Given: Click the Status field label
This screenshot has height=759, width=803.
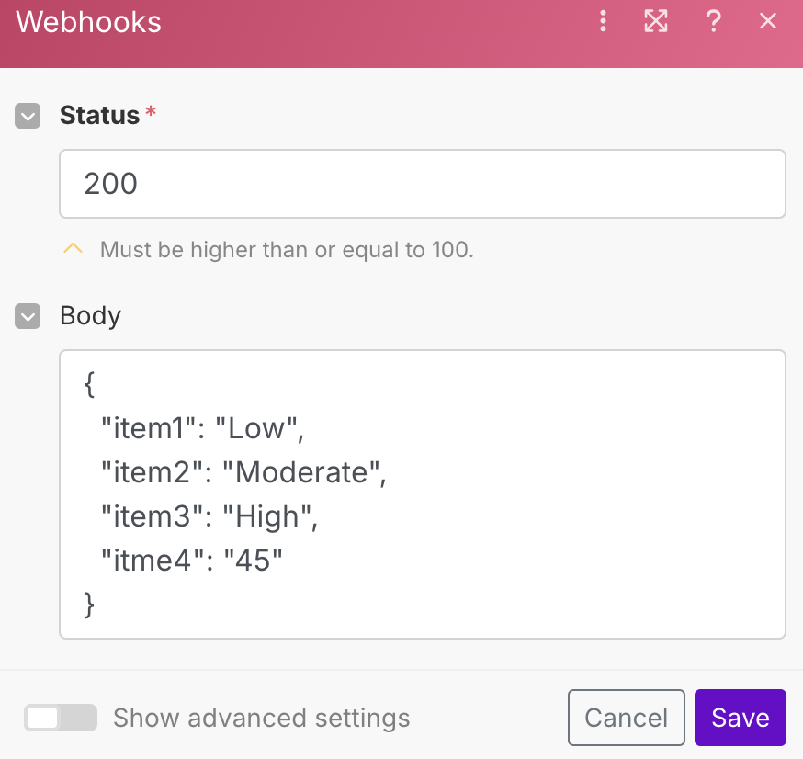Looking at the screenshot, I should [99, 116].
